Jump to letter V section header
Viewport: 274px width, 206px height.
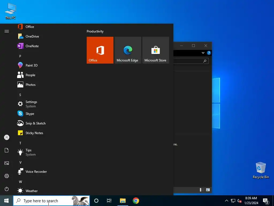(x=20, y=162)
